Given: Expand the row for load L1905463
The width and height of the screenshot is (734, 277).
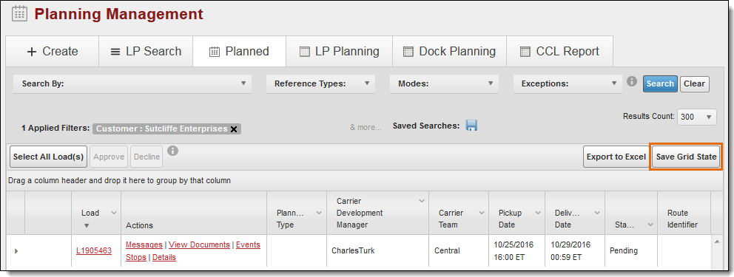Looking at the screenshot, I should (x=16, y=251).
